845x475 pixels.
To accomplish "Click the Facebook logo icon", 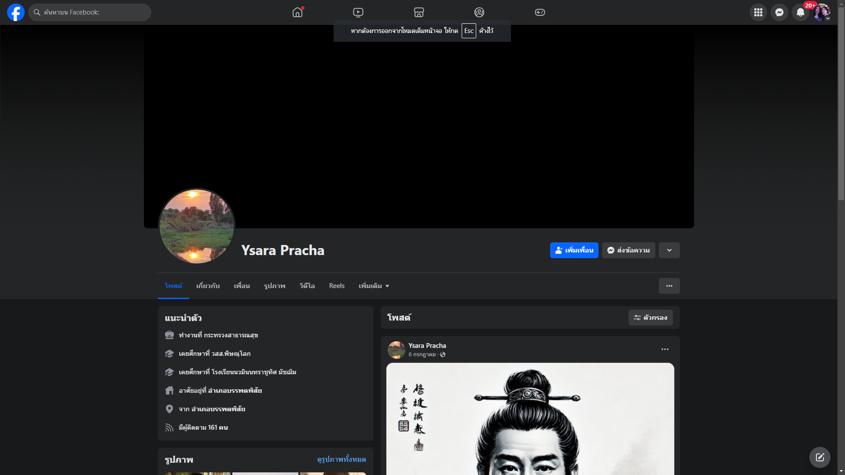I will (x=16, y=12).
